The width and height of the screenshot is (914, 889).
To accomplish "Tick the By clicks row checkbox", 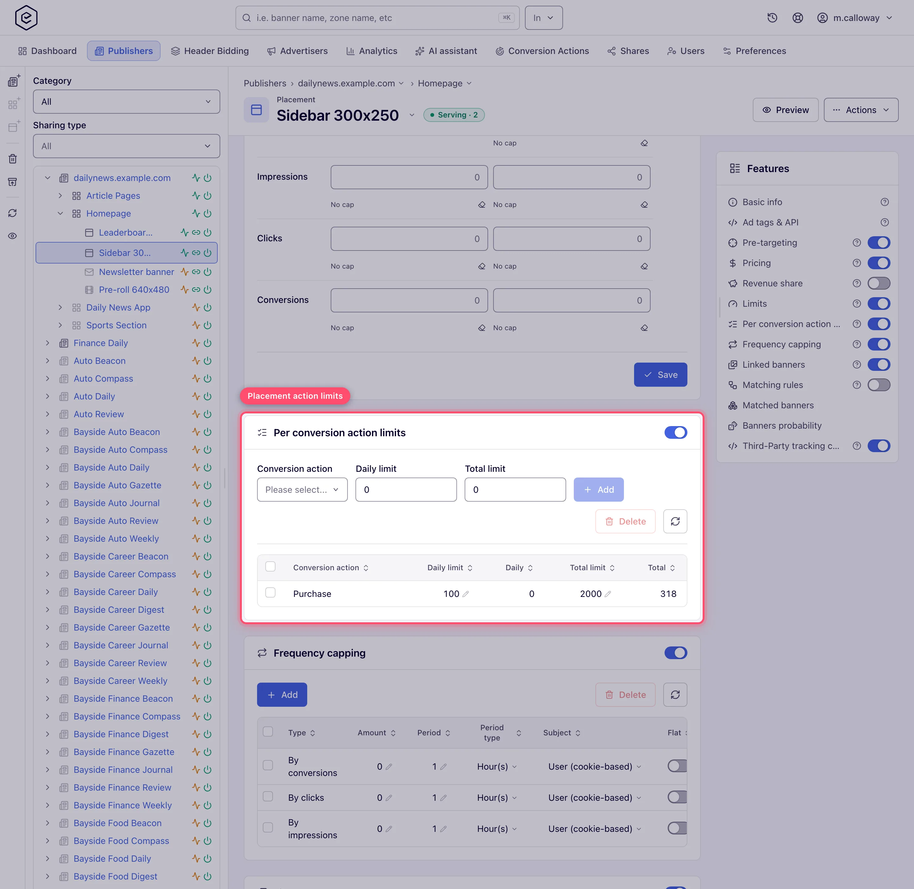I will point(268,796).
